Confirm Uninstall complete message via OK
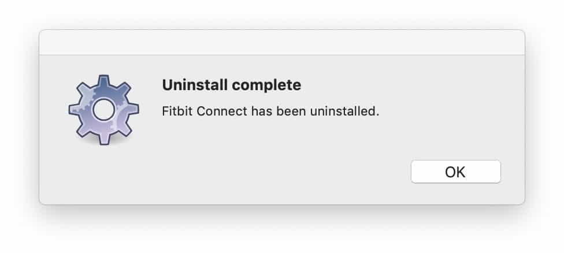 click(x=455, y=172)
